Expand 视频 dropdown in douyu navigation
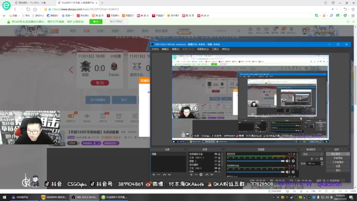357x201 pixels. click(x=116, y=31)
